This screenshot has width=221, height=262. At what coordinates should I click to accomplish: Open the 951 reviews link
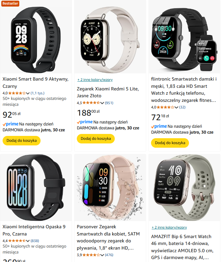109,103
